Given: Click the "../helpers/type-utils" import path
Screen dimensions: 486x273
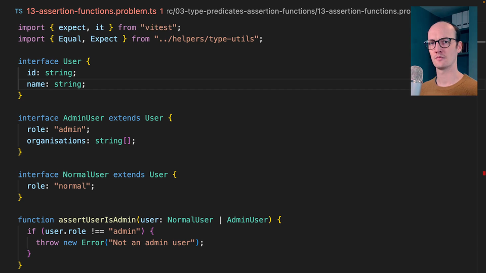Looking at the screenshot, I should click(x=208, y=39).
